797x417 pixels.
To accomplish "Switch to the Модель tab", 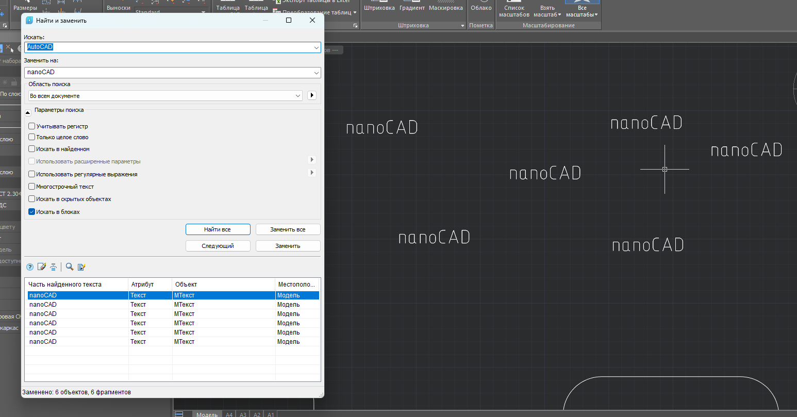I will click(x=207, y=414).
